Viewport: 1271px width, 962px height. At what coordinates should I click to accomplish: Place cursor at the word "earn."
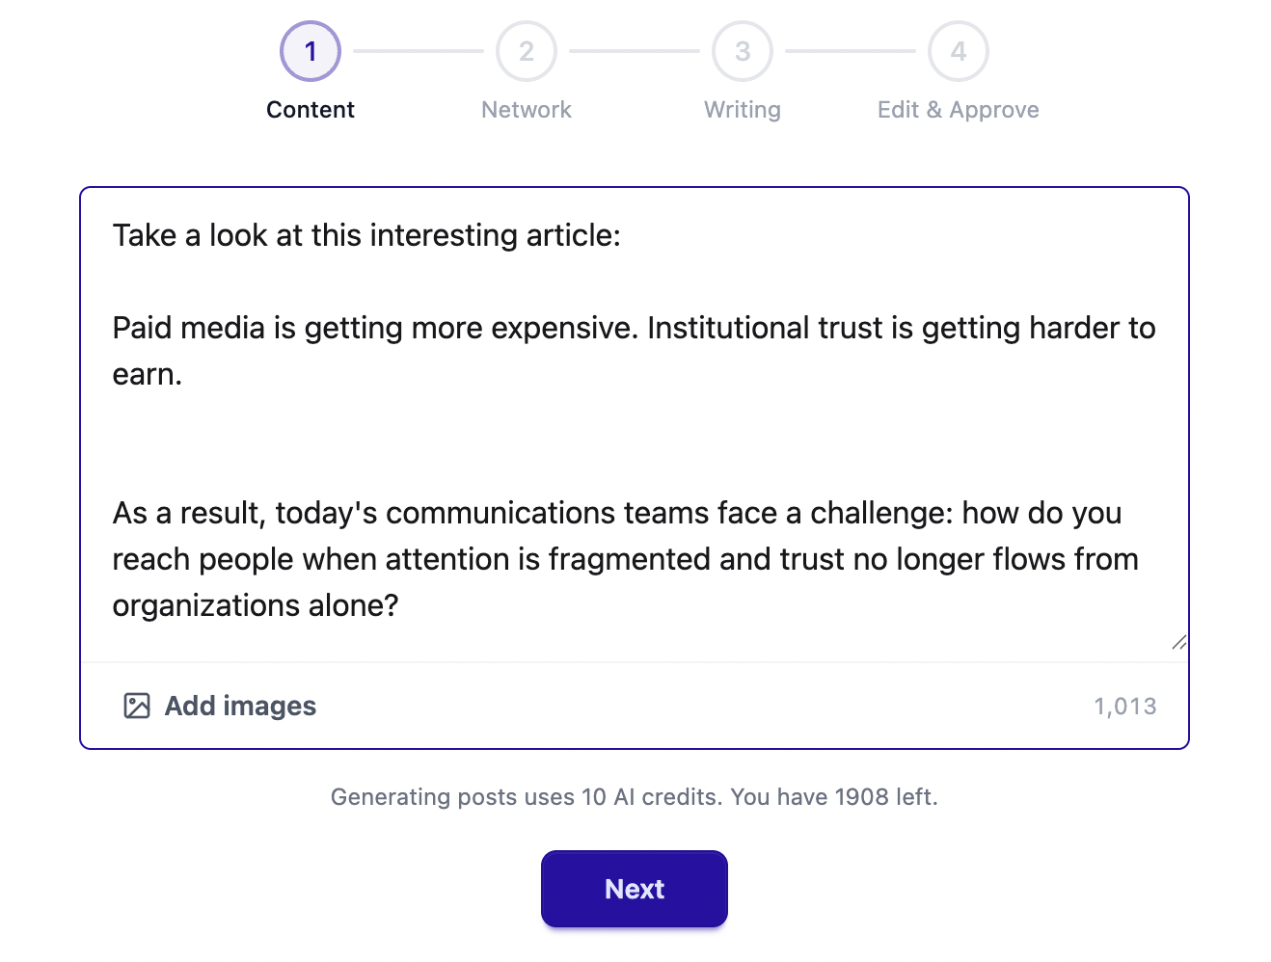(148, 374)
